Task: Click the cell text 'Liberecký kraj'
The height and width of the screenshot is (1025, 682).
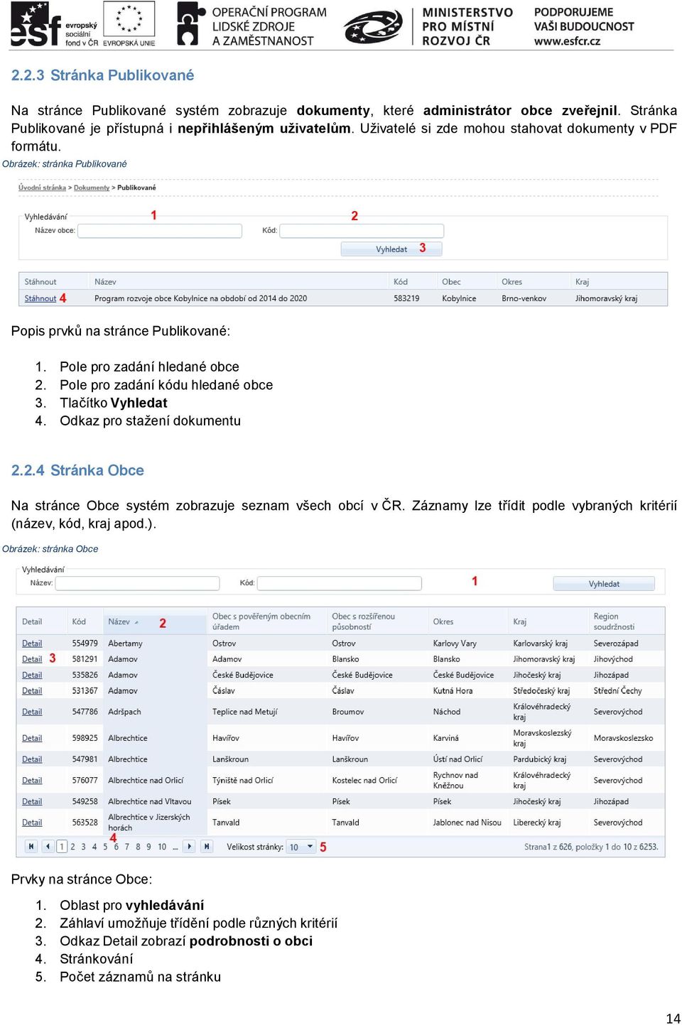Action: point(537,823)
